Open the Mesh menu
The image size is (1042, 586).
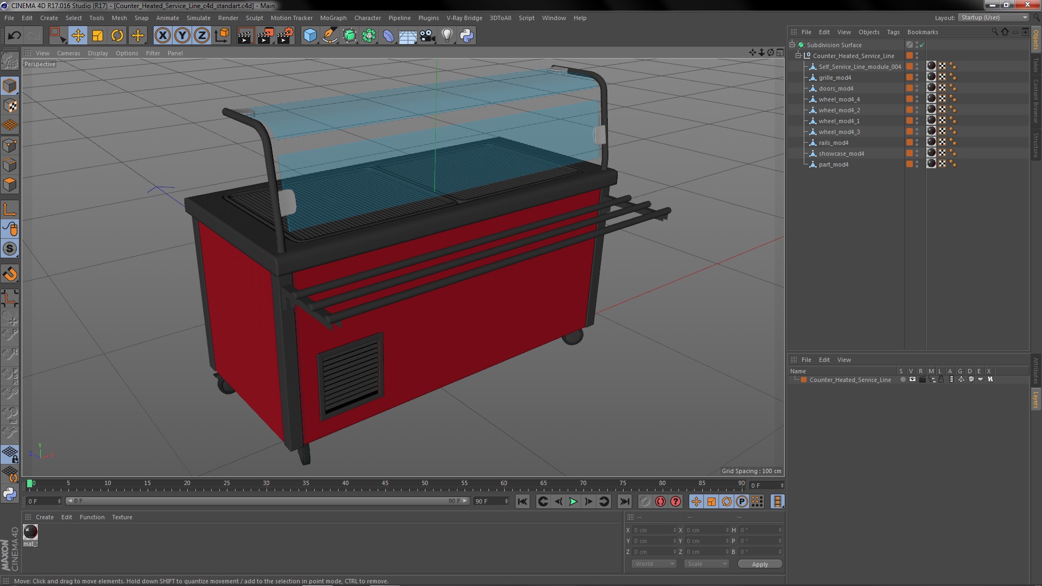119,18
